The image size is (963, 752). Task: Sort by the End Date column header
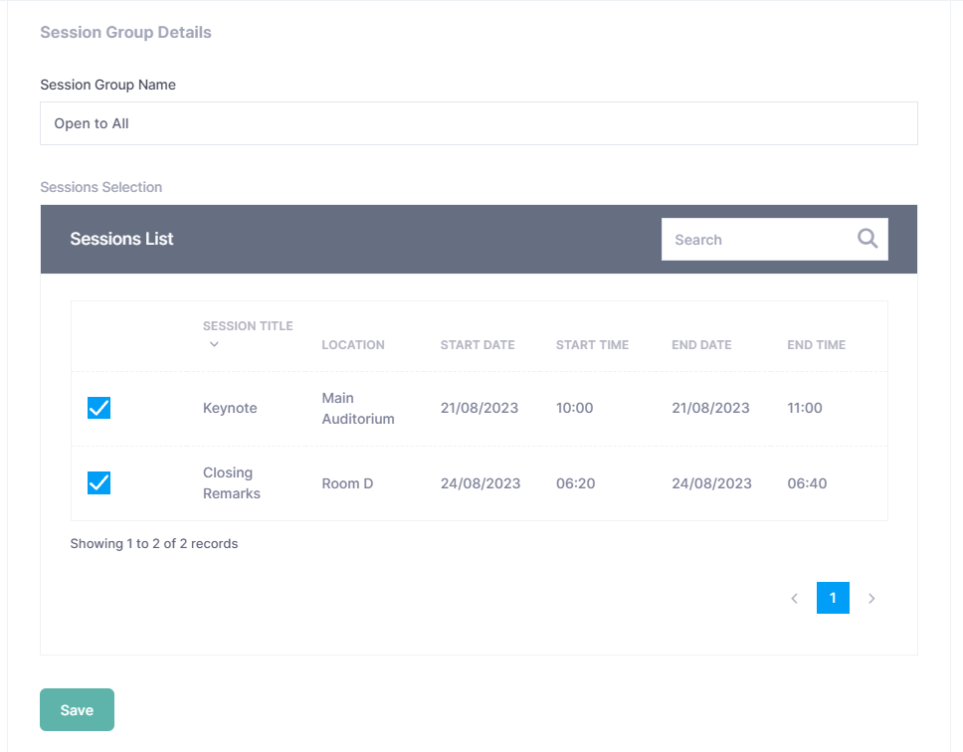point(701,345)
